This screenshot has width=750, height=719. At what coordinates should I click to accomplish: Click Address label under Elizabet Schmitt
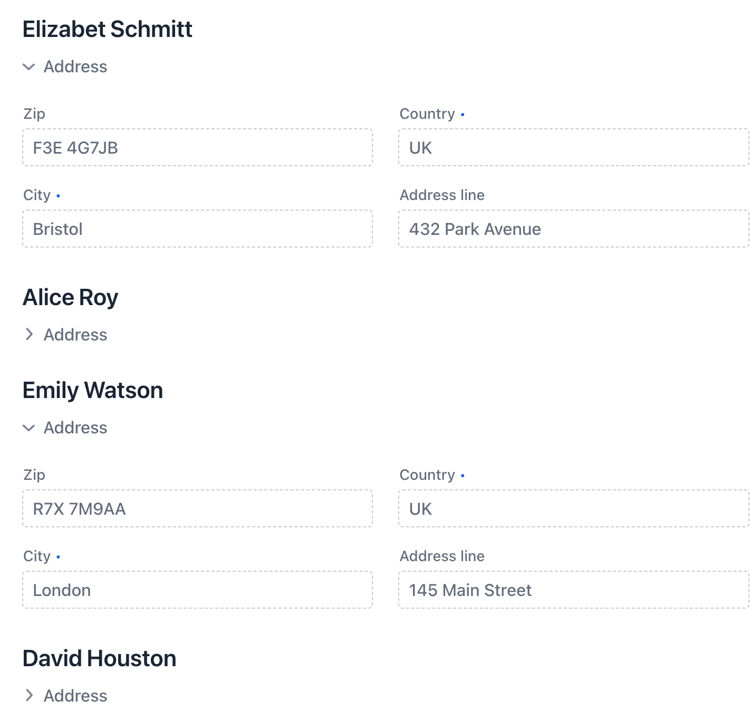pyautogui.click(x=75, y=67)
